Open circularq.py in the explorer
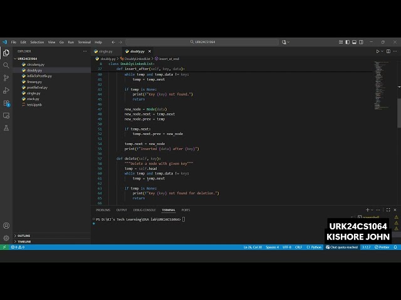The height and width of the screenshot is (300, 401). [36, 64]
